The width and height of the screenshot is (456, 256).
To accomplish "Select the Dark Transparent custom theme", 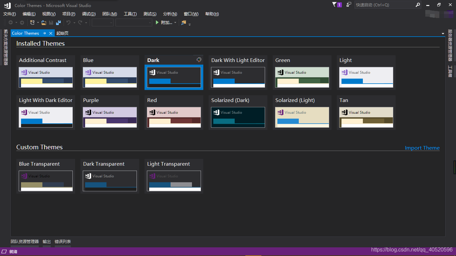I will [x=110, y=176].
